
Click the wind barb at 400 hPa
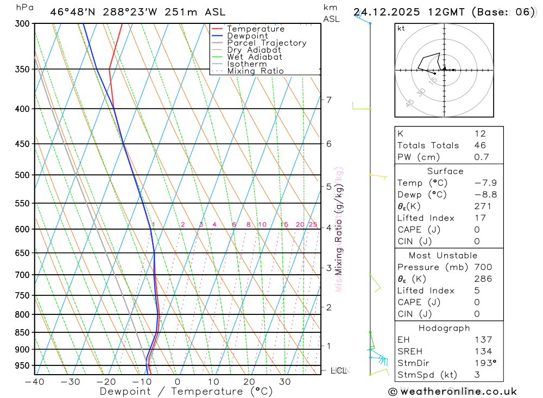pyautogui.click(x=362, y=106)
